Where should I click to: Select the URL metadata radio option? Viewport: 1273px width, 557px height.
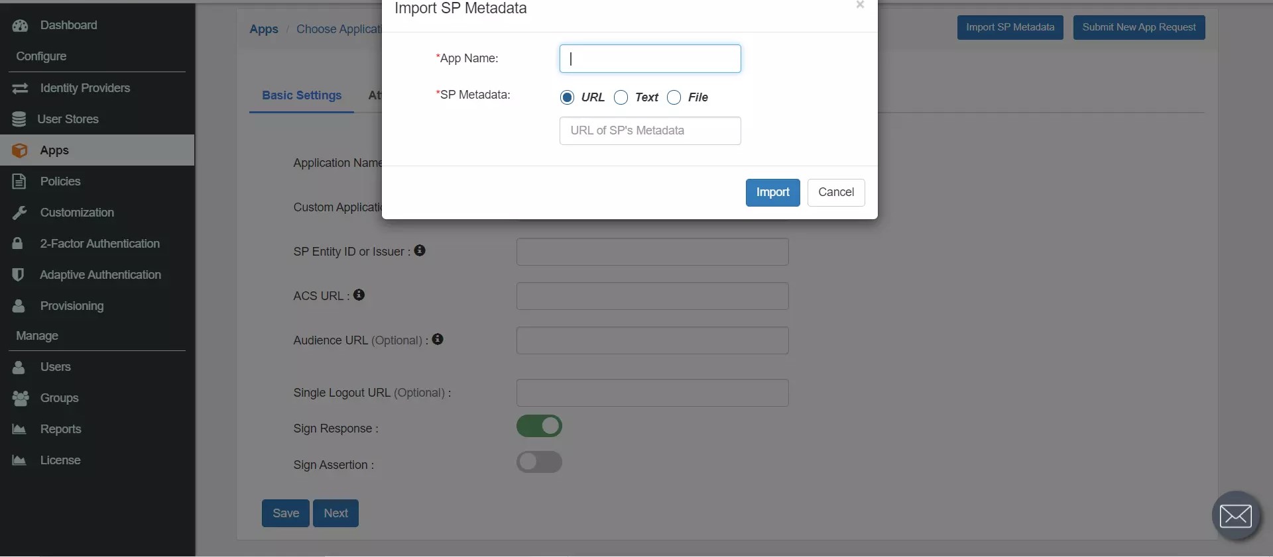coord(567,97)
